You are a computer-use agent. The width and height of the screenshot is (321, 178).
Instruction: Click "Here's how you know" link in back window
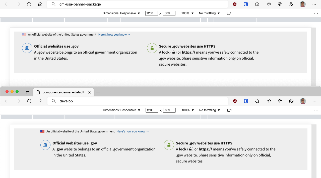pos(112,35)
